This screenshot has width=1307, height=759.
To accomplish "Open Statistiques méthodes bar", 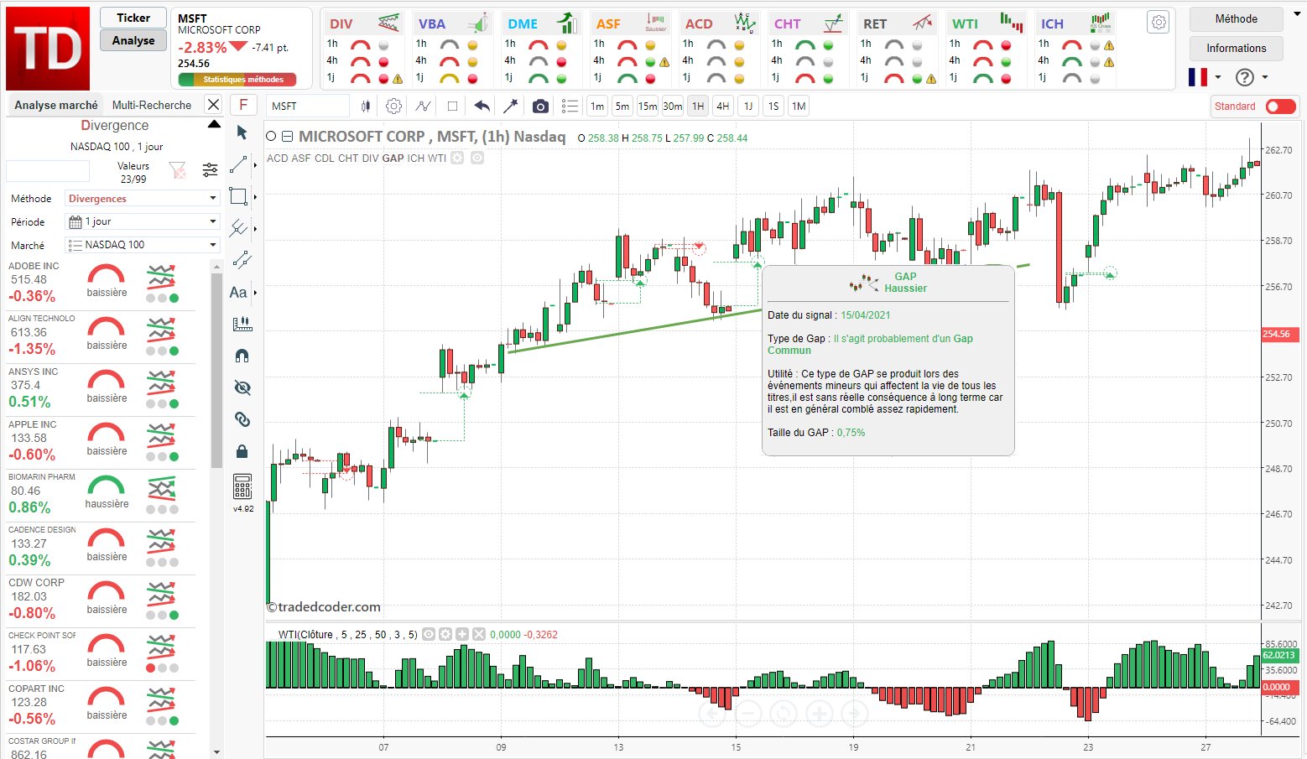I will [x=237, y=80].
